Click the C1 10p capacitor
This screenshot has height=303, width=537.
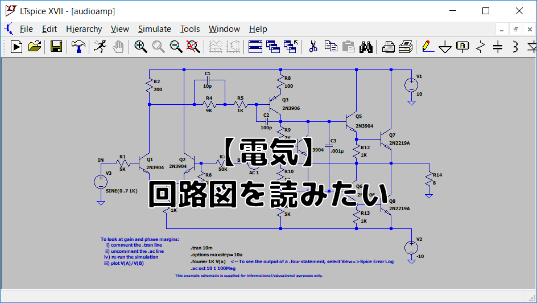click(208, 80)
